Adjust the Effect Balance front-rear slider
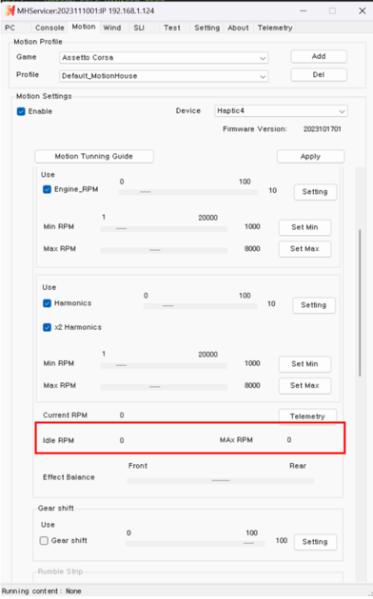Image resolution: width=373 pixels, height=599 pixels. tap(221, 480)
